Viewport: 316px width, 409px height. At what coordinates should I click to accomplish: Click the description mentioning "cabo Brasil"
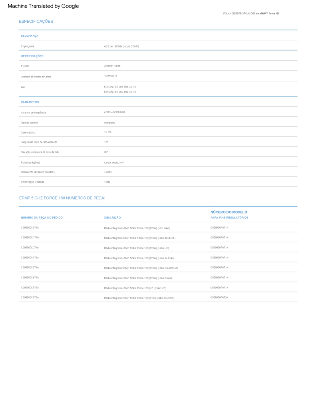point(138,278)
